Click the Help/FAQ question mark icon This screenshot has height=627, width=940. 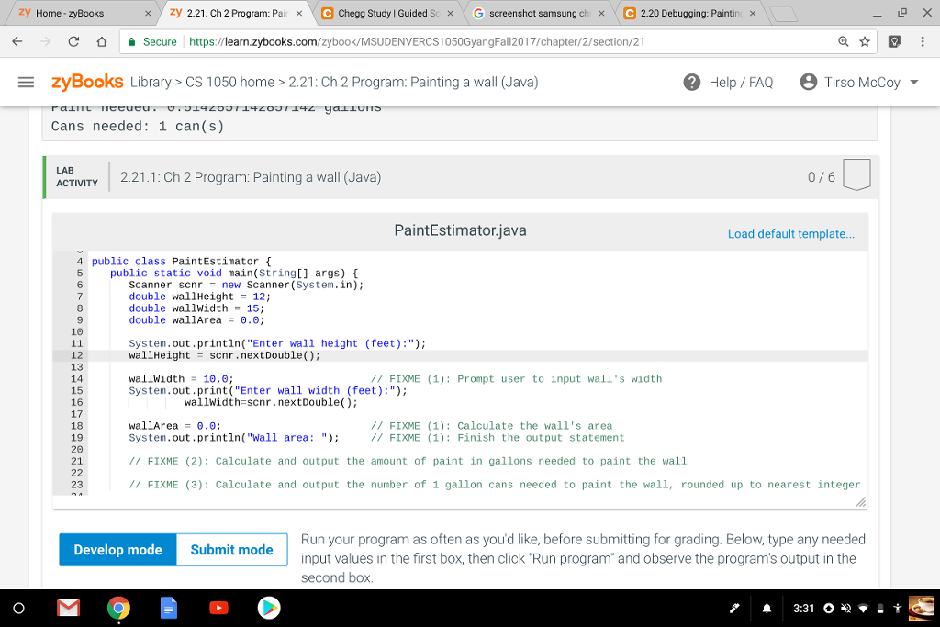click(x=693, y=82)
